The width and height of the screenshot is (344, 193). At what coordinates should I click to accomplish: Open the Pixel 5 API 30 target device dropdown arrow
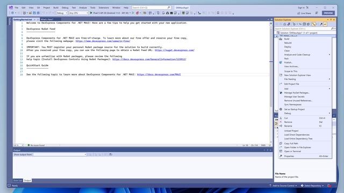pos(130,13)
